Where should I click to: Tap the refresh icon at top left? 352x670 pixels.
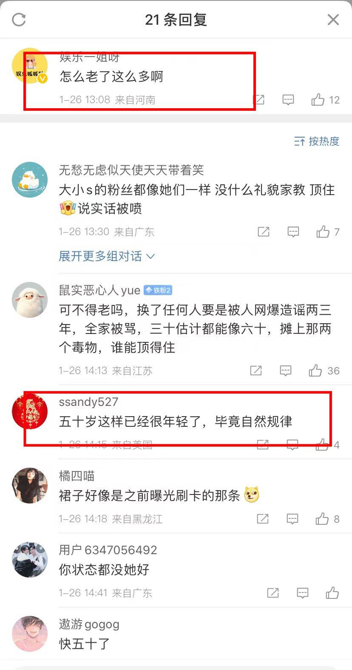(x=19, y=20)
